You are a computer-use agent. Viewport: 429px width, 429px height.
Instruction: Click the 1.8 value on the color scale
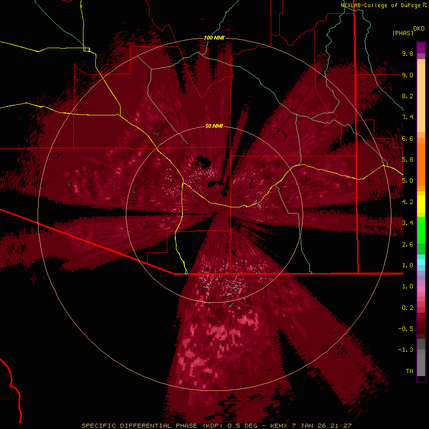click(x=408, y=266)
